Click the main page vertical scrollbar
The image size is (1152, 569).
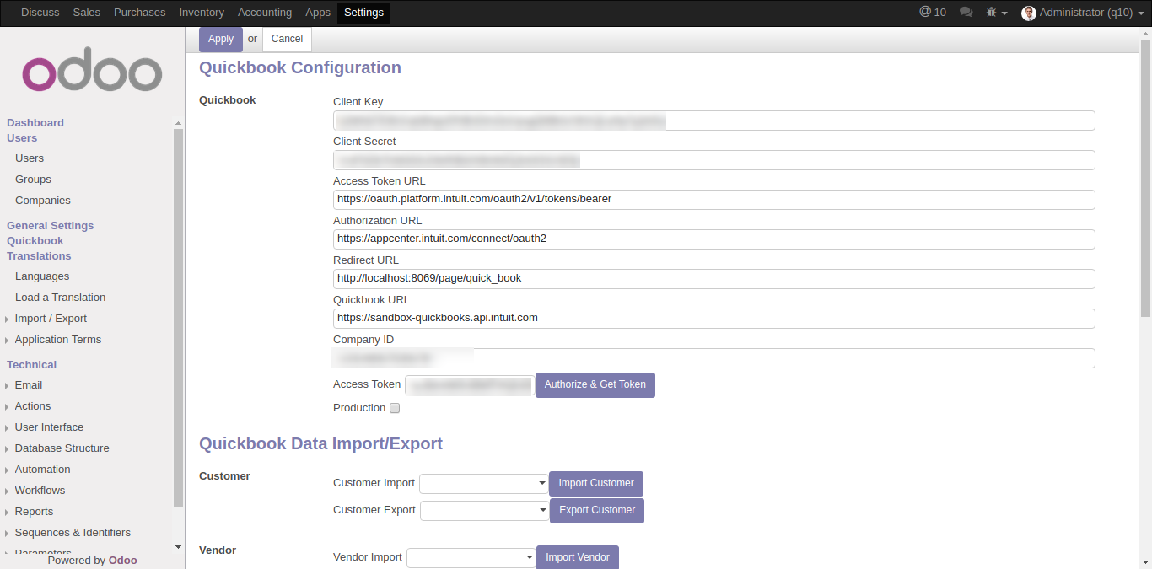(1145, 177)
